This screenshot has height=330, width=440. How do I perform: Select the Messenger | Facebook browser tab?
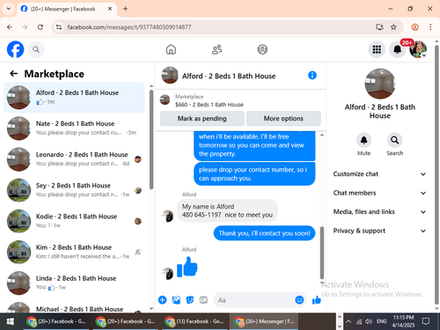67,9
